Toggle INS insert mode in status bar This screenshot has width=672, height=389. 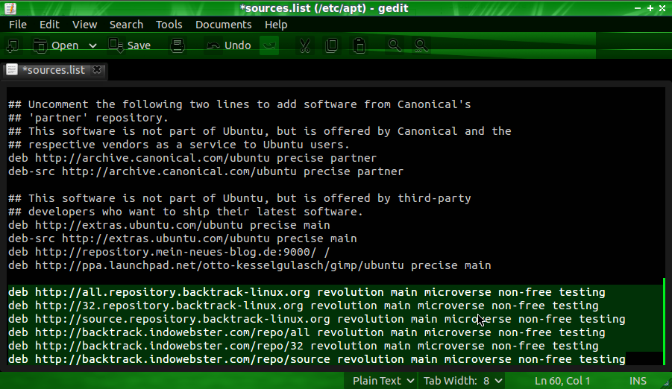(x=637, y=381)
